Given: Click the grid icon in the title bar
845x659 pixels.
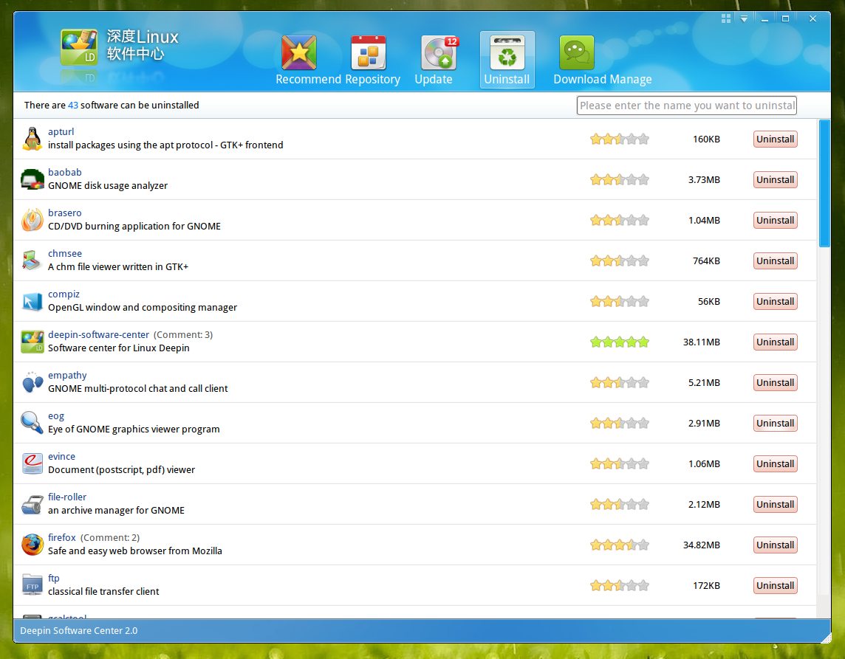Looking at the screenshot, I should (x=726, y=19).
